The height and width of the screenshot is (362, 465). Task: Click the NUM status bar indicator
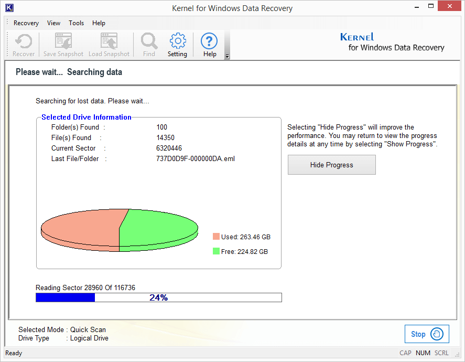tap(423, 353)
